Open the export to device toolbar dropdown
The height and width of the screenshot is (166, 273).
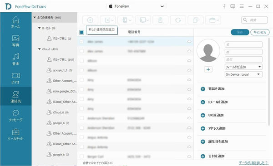coord(126,20)
